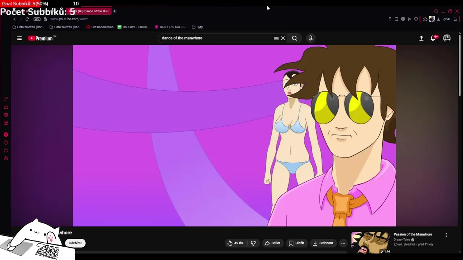Select the 'Dance of the Man' tab
The image size is (463, 260).
pos(89,11)
